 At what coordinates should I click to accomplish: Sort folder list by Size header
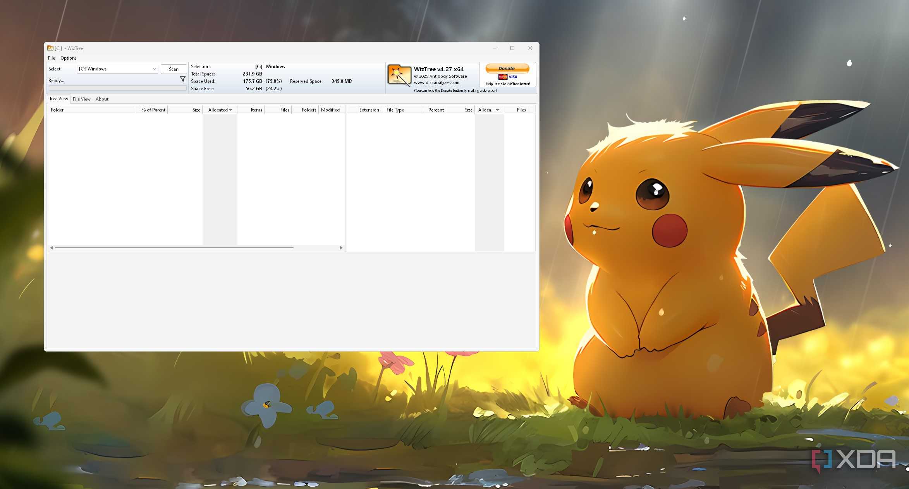click(185, 110)
